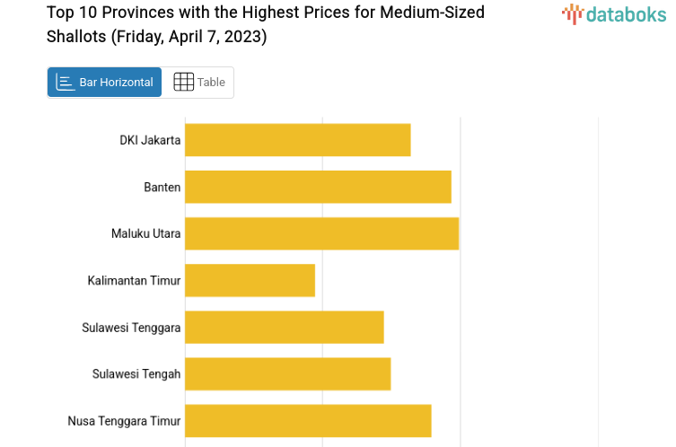Click the Banten axis label

(162, 187)
